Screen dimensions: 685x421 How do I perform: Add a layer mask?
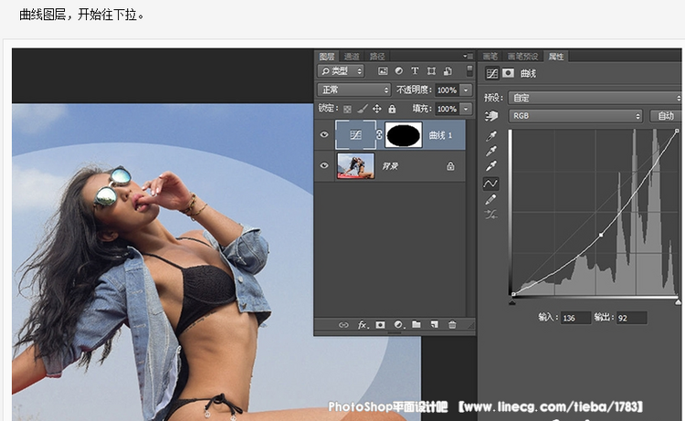coord(381,324)
